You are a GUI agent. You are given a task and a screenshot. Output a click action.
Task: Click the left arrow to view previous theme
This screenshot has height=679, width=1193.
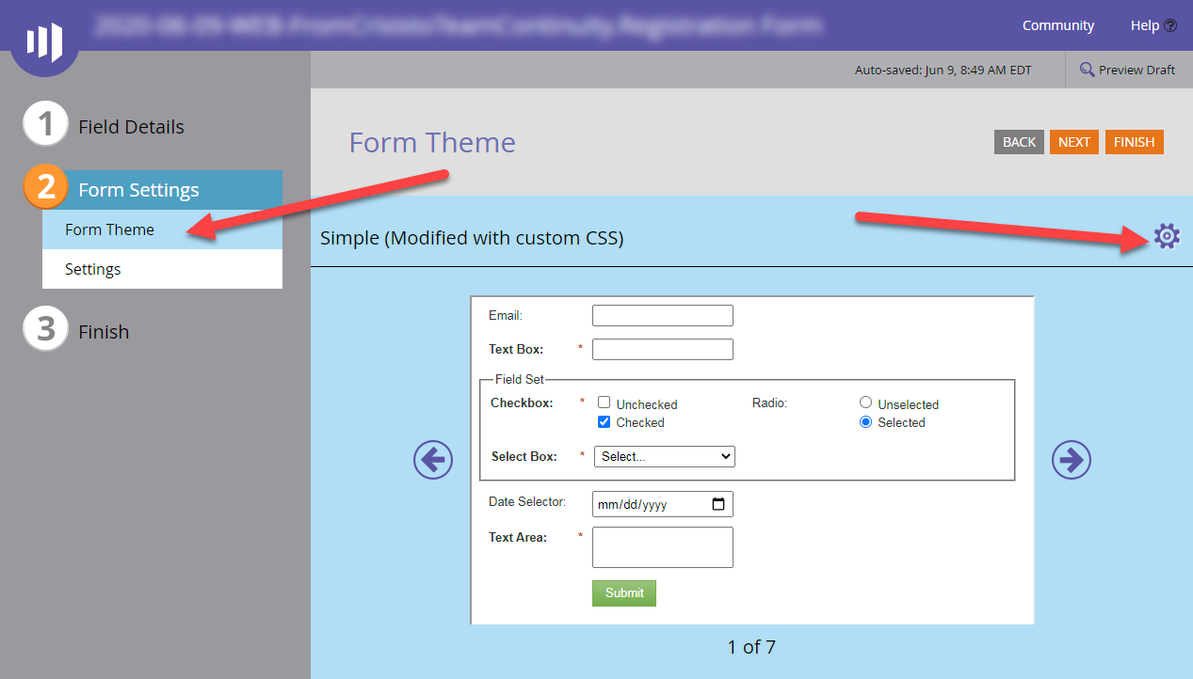pyautogui.click(x=432, y=459)
